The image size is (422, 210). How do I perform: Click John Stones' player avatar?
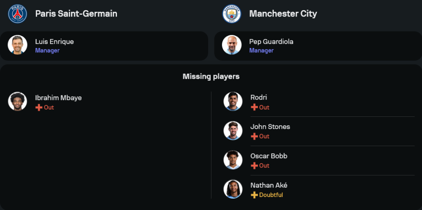[233, 131]
